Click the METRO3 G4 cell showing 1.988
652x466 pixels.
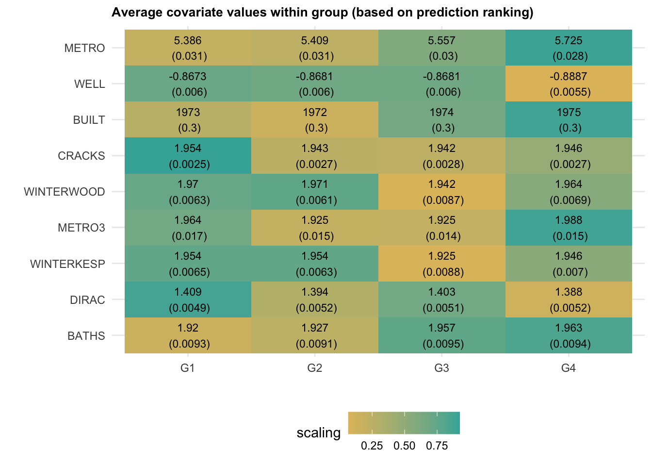[569, 228]
